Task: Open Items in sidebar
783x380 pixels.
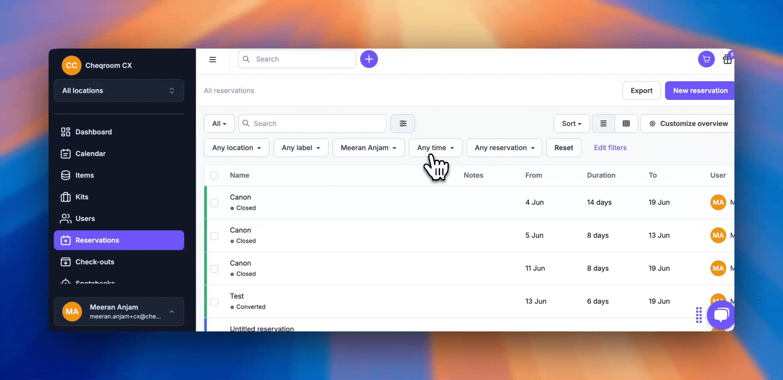Action: pyautogui.click(x=119, y=175)
